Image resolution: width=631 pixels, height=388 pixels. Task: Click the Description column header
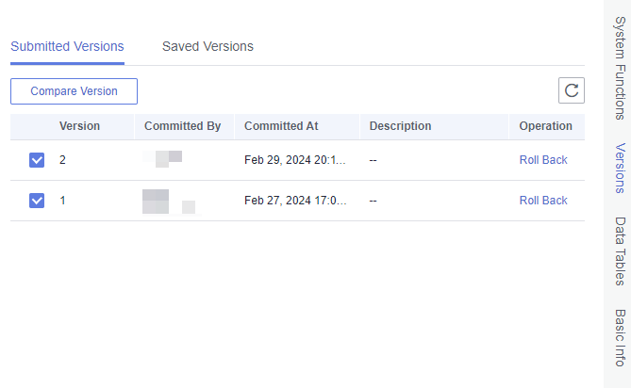[x=400, y=126]
